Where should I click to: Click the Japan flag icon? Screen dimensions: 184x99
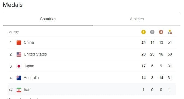coord(19,66)
